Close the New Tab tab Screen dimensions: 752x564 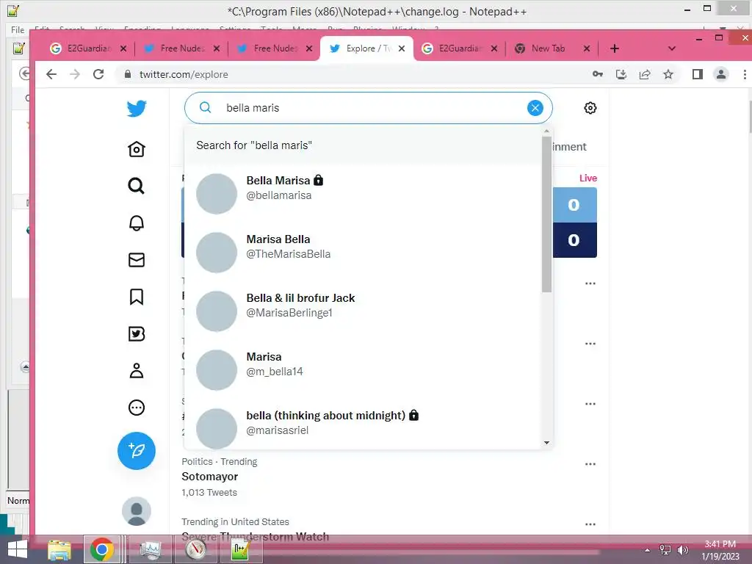[x=586, y=48]
